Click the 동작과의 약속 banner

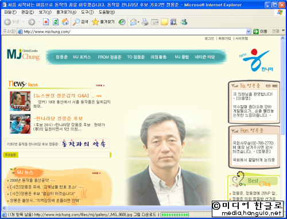[57, 144]
